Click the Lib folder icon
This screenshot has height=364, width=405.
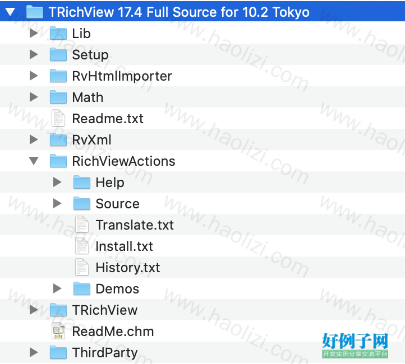point(58,33)
